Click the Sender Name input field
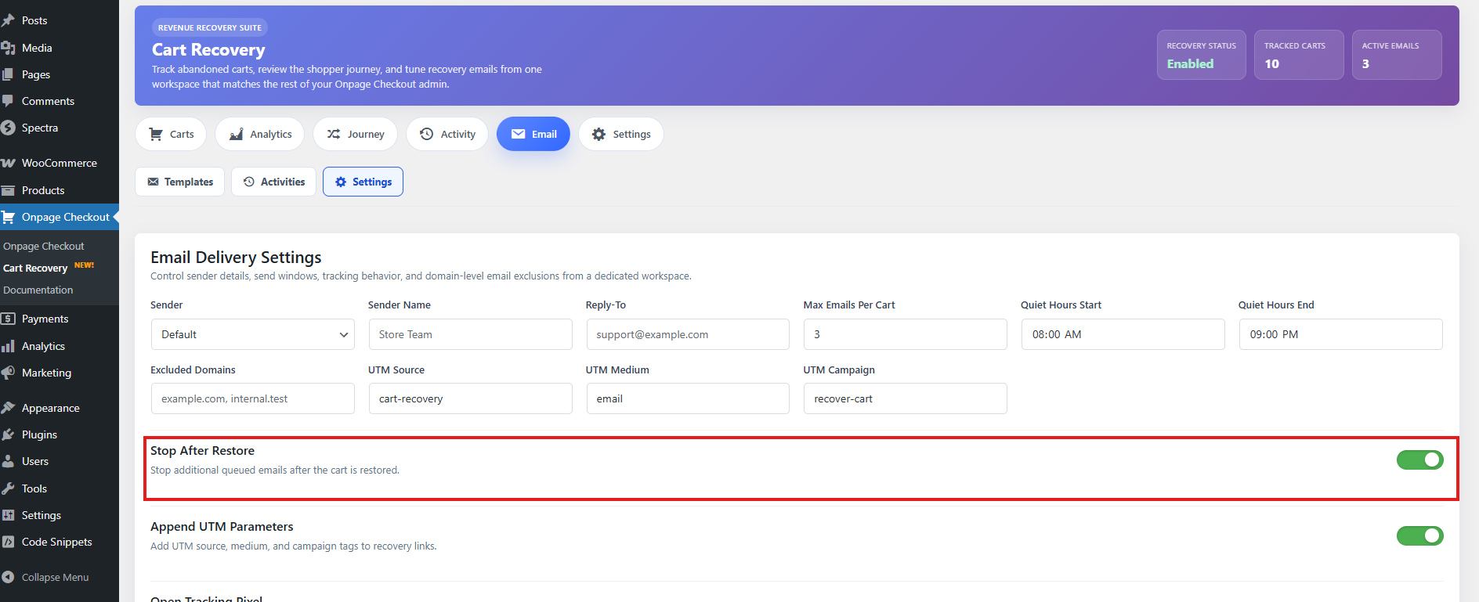Viewport: 1479px width, 602px height. [x=470, y=334]
